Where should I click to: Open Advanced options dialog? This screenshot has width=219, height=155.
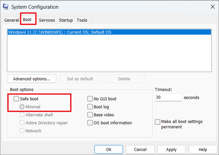(32, 79)
